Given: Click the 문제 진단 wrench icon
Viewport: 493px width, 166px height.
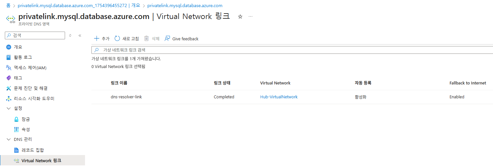Looking at the screenshot, I should (9, 88).
